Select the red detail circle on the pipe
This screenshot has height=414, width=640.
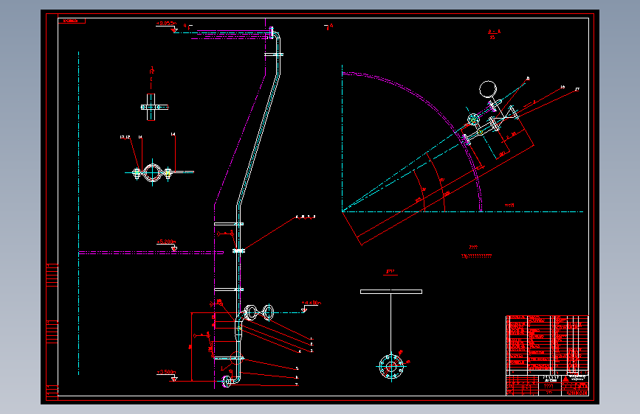click(x=236, y=359)
